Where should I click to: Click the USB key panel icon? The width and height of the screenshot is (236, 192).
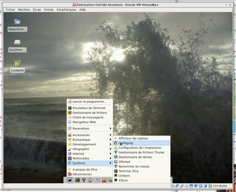click(x=110, y=180)
